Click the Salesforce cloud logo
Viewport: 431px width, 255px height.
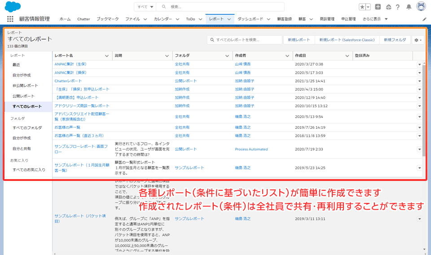[13, 7]
